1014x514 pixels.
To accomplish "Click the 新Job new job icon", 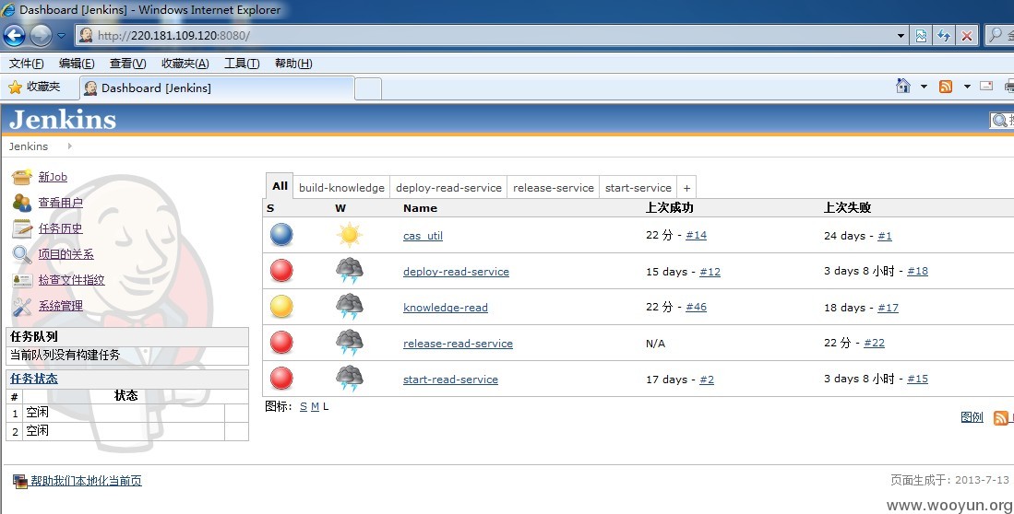I will pyautogui.click(x=22, y=176).
